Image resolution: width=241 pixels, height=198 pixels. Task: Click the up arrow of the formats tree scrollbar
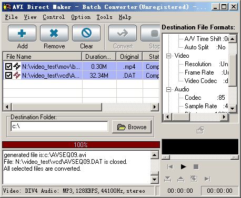[x=233, y=39]
